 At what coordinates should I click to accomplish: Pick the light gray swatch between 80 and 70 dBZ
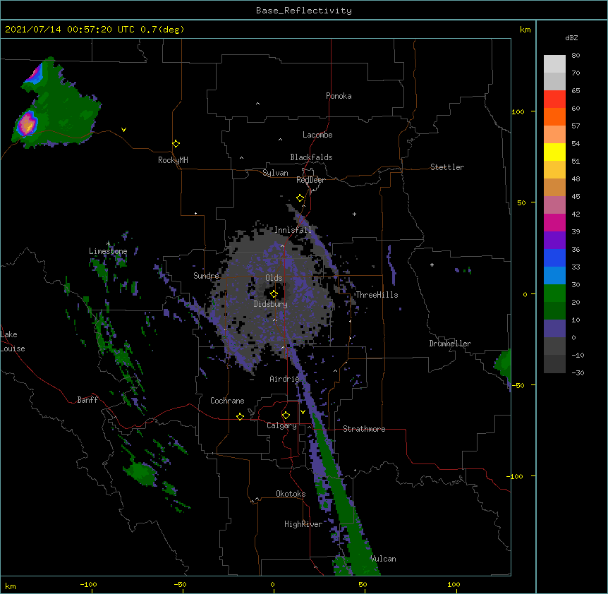pyautogui.click(x=554, y=64)
